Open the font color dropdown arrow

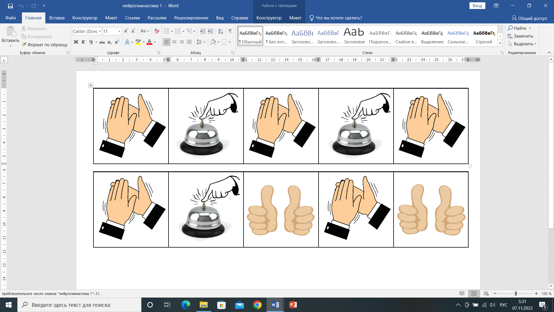[155, 42]
